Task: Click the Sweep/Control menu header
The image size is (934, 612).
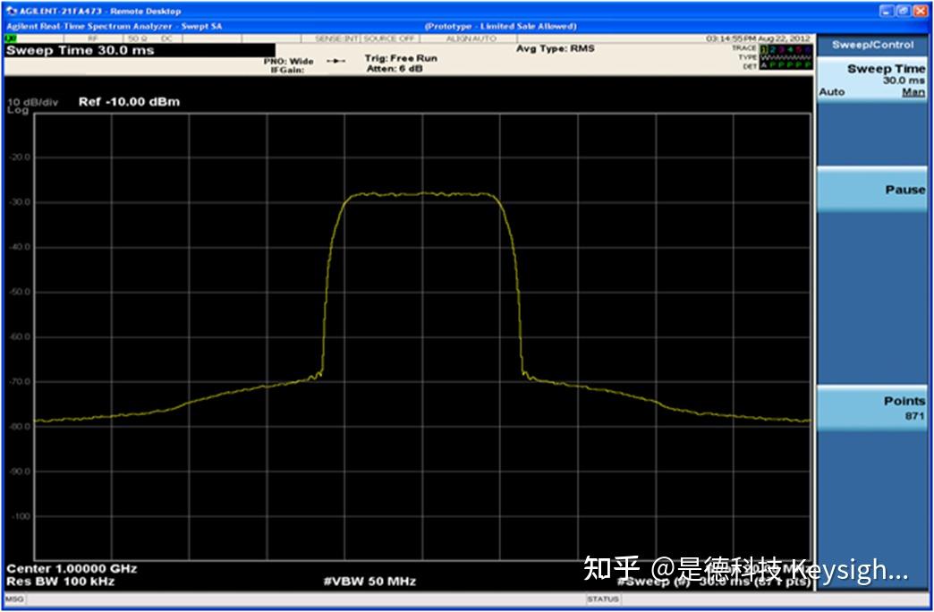Action: tap(872, 45)
